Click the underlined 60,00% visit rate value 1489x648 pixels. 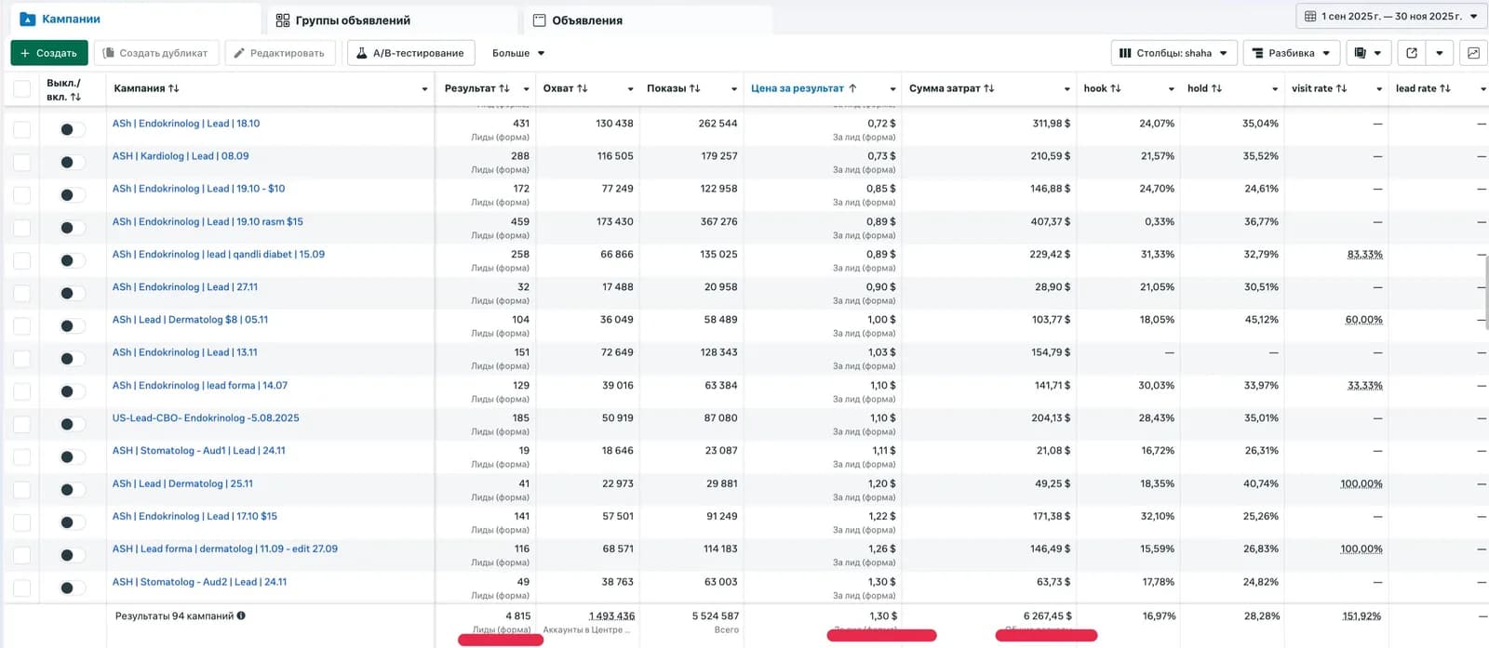(1363, 320)
